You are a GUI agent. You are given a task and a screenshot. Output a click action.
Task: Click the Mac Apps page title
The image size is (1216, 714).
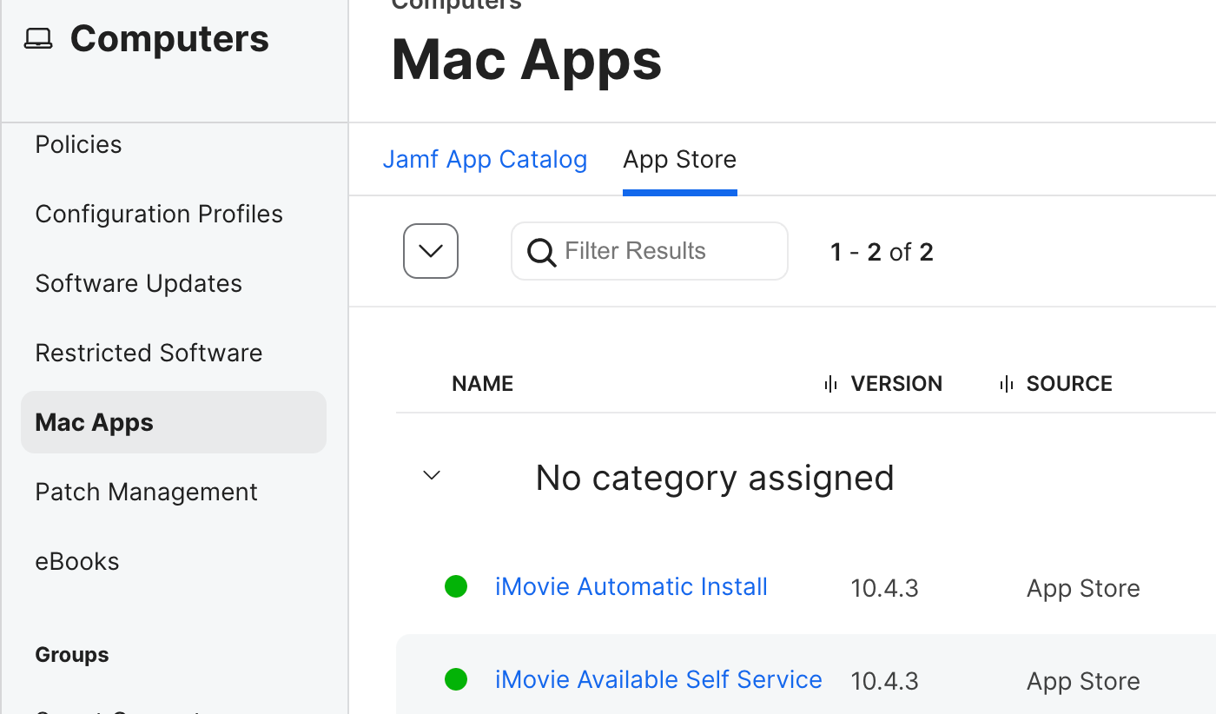tap(527, 60)
